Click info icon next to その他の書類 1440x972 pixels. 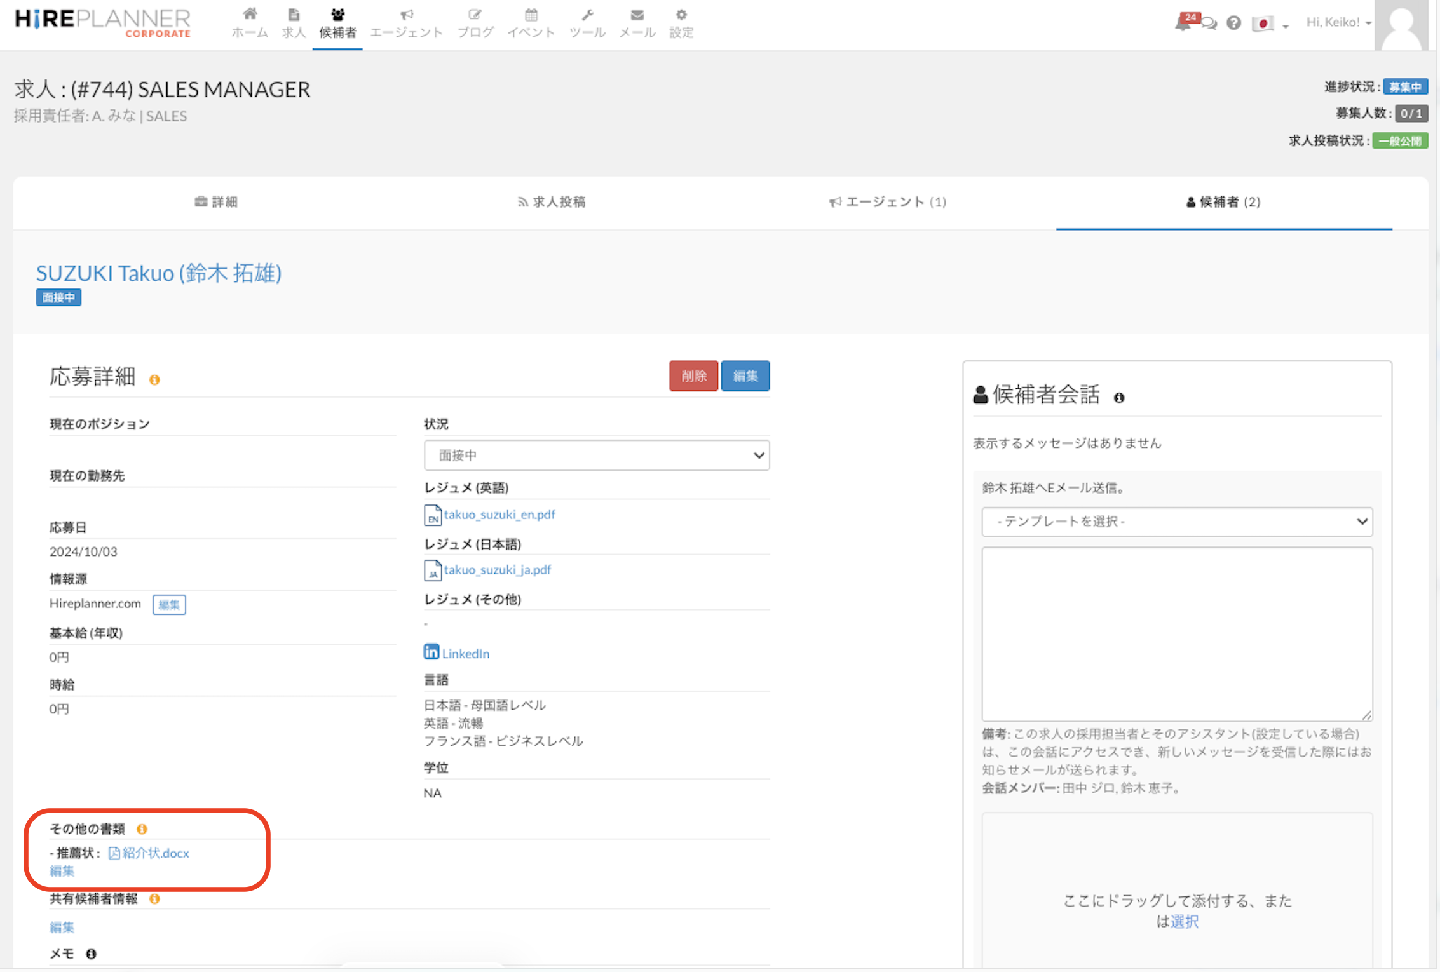click(x=142, y=828)
